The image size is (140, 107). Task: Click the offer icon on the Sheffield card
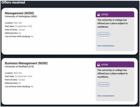click(x=99, y=65)
